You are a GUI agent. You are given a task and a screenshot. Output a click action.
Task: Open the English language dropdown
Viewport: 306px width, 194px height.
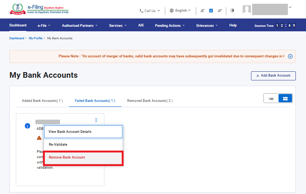pyautogui.click(x=180, y=11)
